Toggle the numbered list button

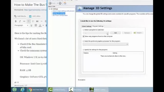(x=33, y=21)
